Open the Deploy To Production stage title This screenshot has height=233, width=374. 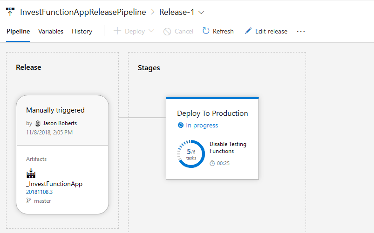[x=212, y=113]
